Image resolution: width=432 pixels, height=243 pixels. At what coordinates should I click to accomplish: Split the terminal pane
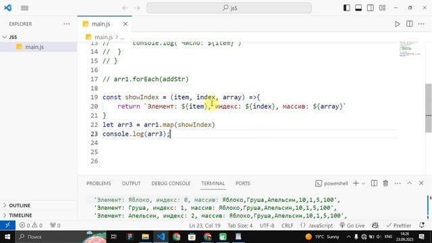374,183
